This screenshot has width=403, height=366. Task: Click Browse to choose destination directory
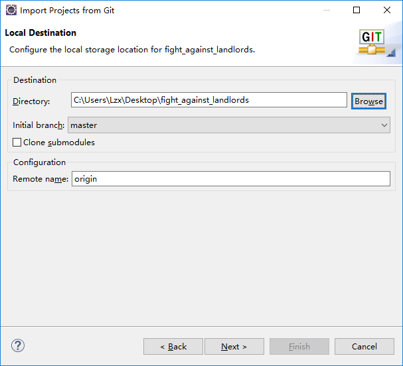coord(369,101)
